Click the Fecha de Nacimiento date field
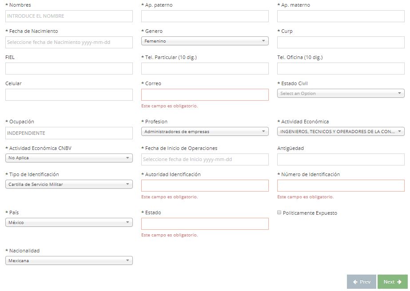The image size is (410, 291). [69, 43]
